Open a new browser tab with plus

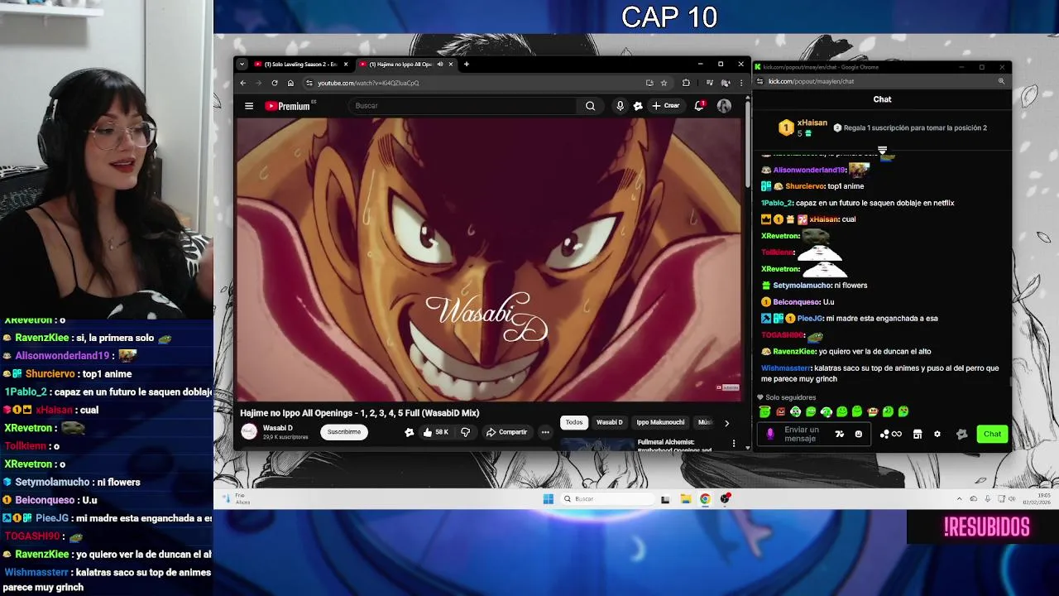467,64
